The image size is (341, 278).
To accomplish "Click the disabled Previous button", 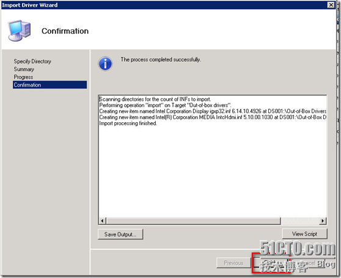I will coord(233,263).
